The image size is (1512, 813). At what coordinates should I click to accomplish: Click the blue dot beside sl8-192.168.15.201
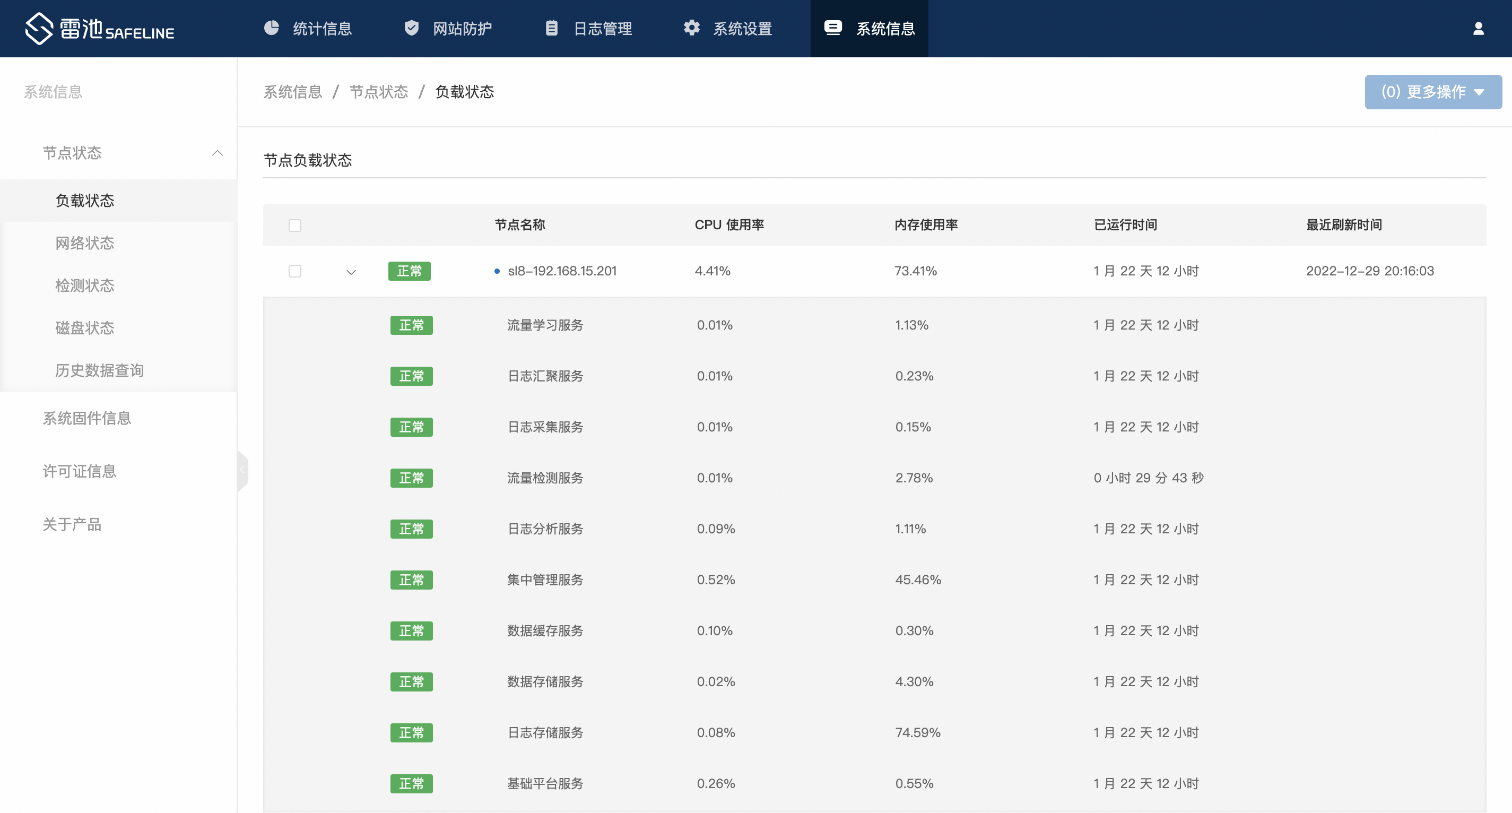click(x=497, y=271)
